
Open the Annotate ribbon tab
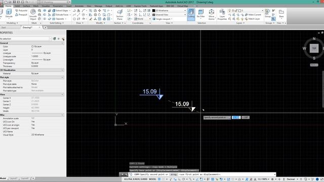[x=79, y=6]
